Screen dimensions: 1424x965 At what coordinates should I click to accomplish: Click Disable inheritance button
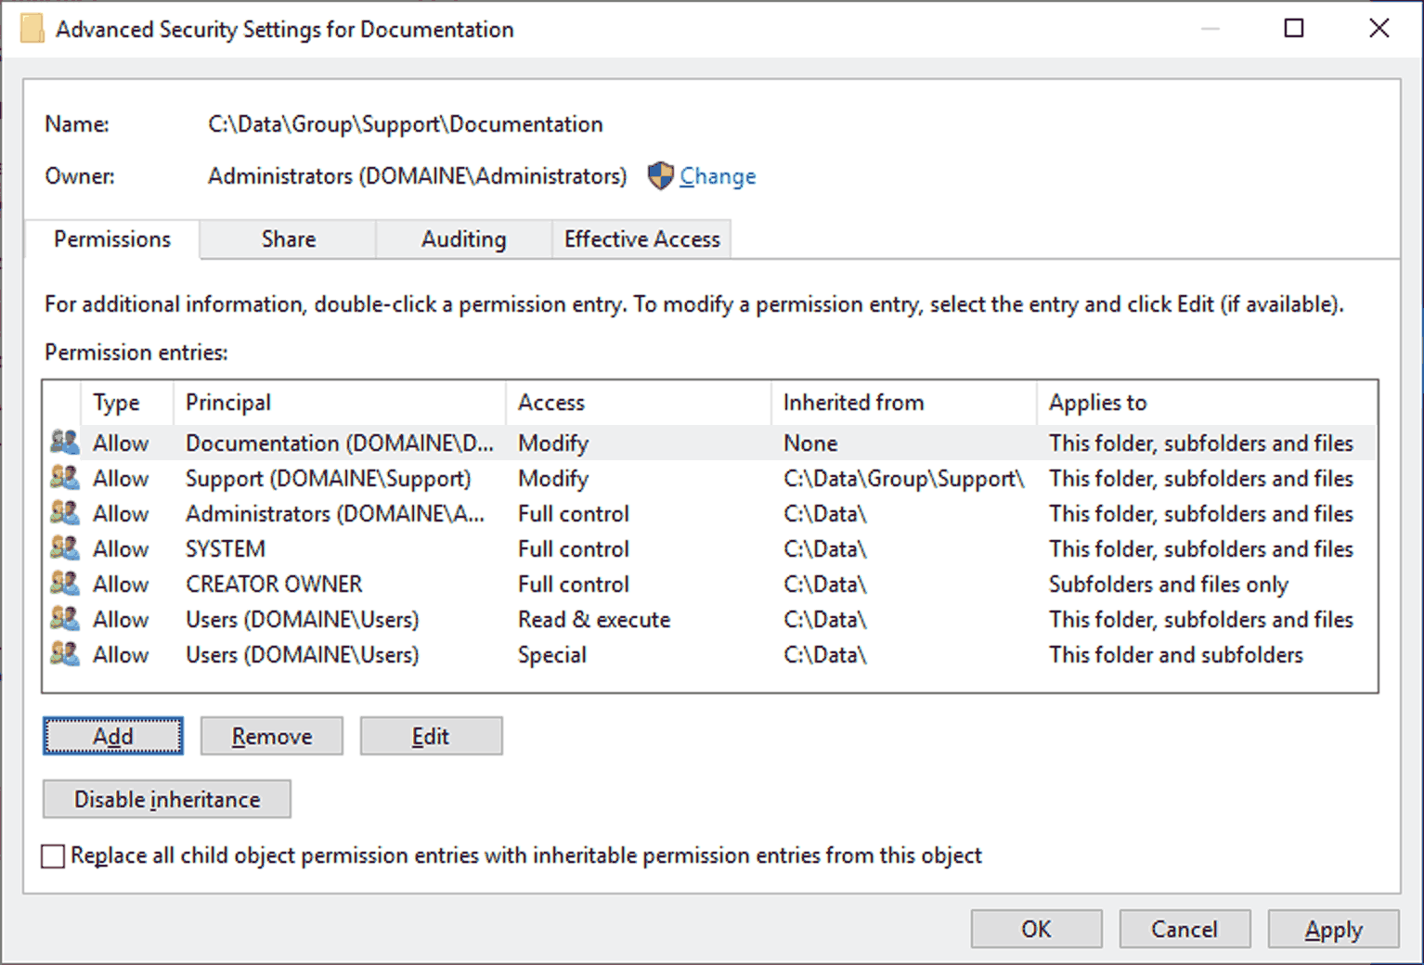click(167, 799)
